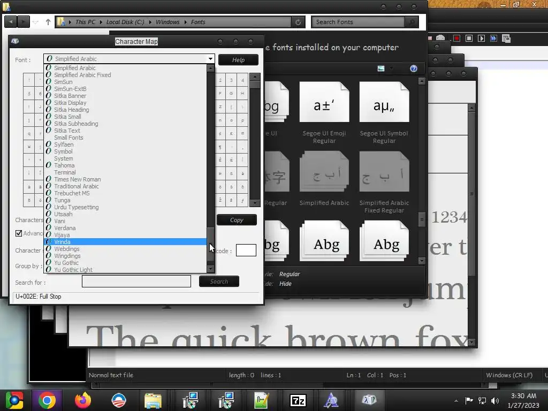Select Yu Gothic Light font entry
Screen dimensions: 548x411
tap(125, 270)
